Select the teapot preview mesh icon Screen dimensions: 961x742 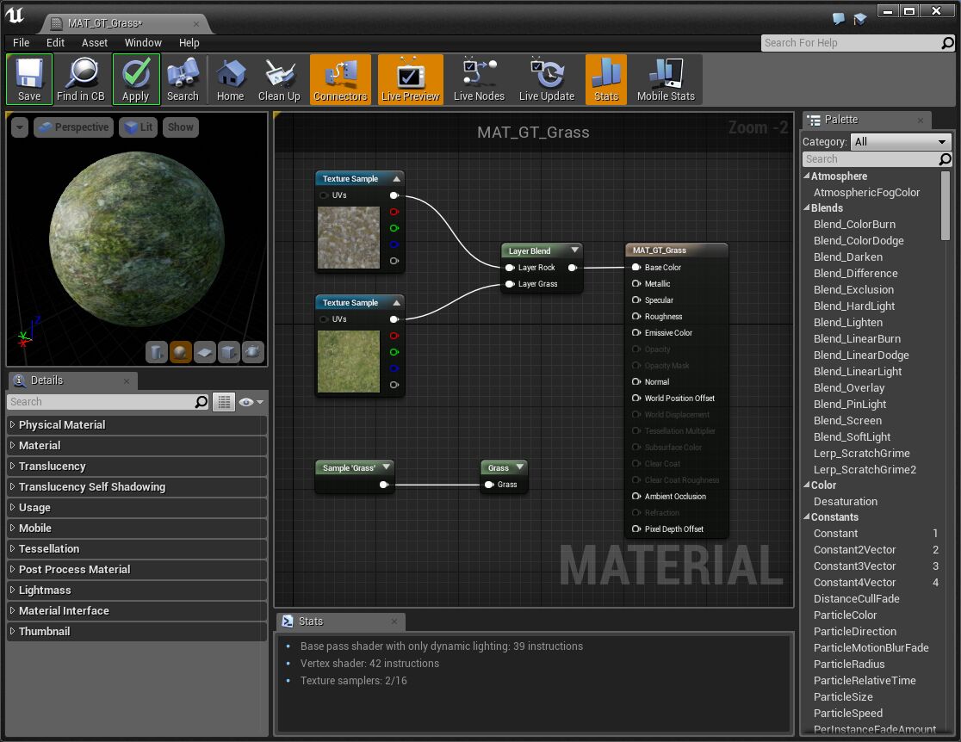tap(252, 351)
